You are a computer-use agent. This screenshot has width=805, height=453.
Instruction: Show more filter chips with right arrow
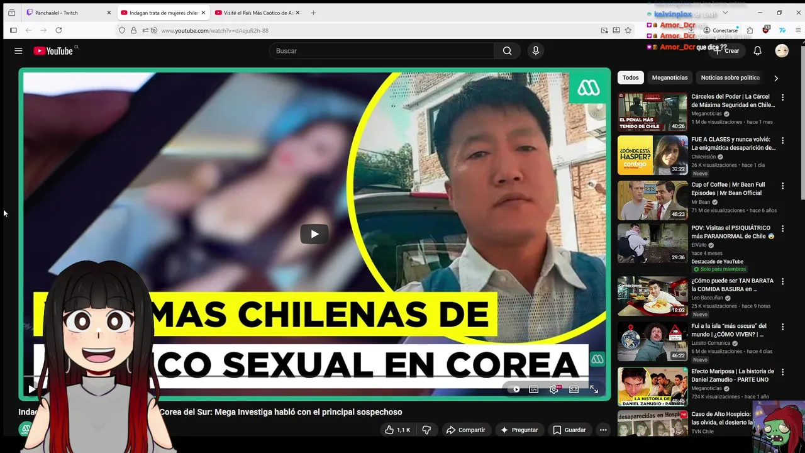point(776,78)
